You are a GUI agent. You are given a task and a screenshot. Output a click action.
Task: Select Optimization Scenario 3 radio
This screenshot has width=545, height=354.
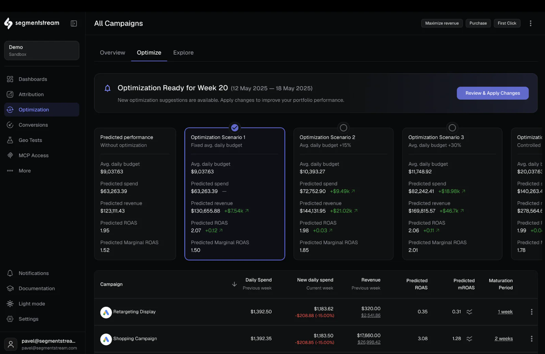[x=452, y=128]
